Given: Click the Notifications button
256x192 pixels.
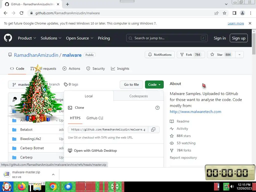Looking at the screenshot, I should 160,55.
